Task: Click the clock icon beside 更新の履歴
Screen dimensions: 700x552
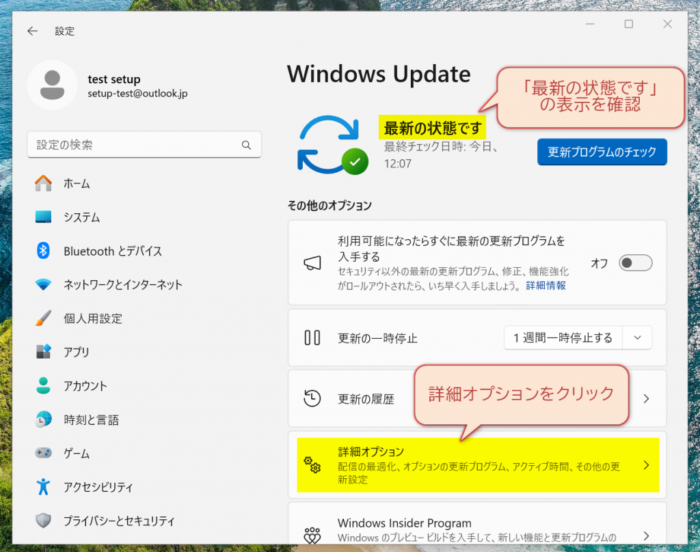Action: [x=312, y=398]
